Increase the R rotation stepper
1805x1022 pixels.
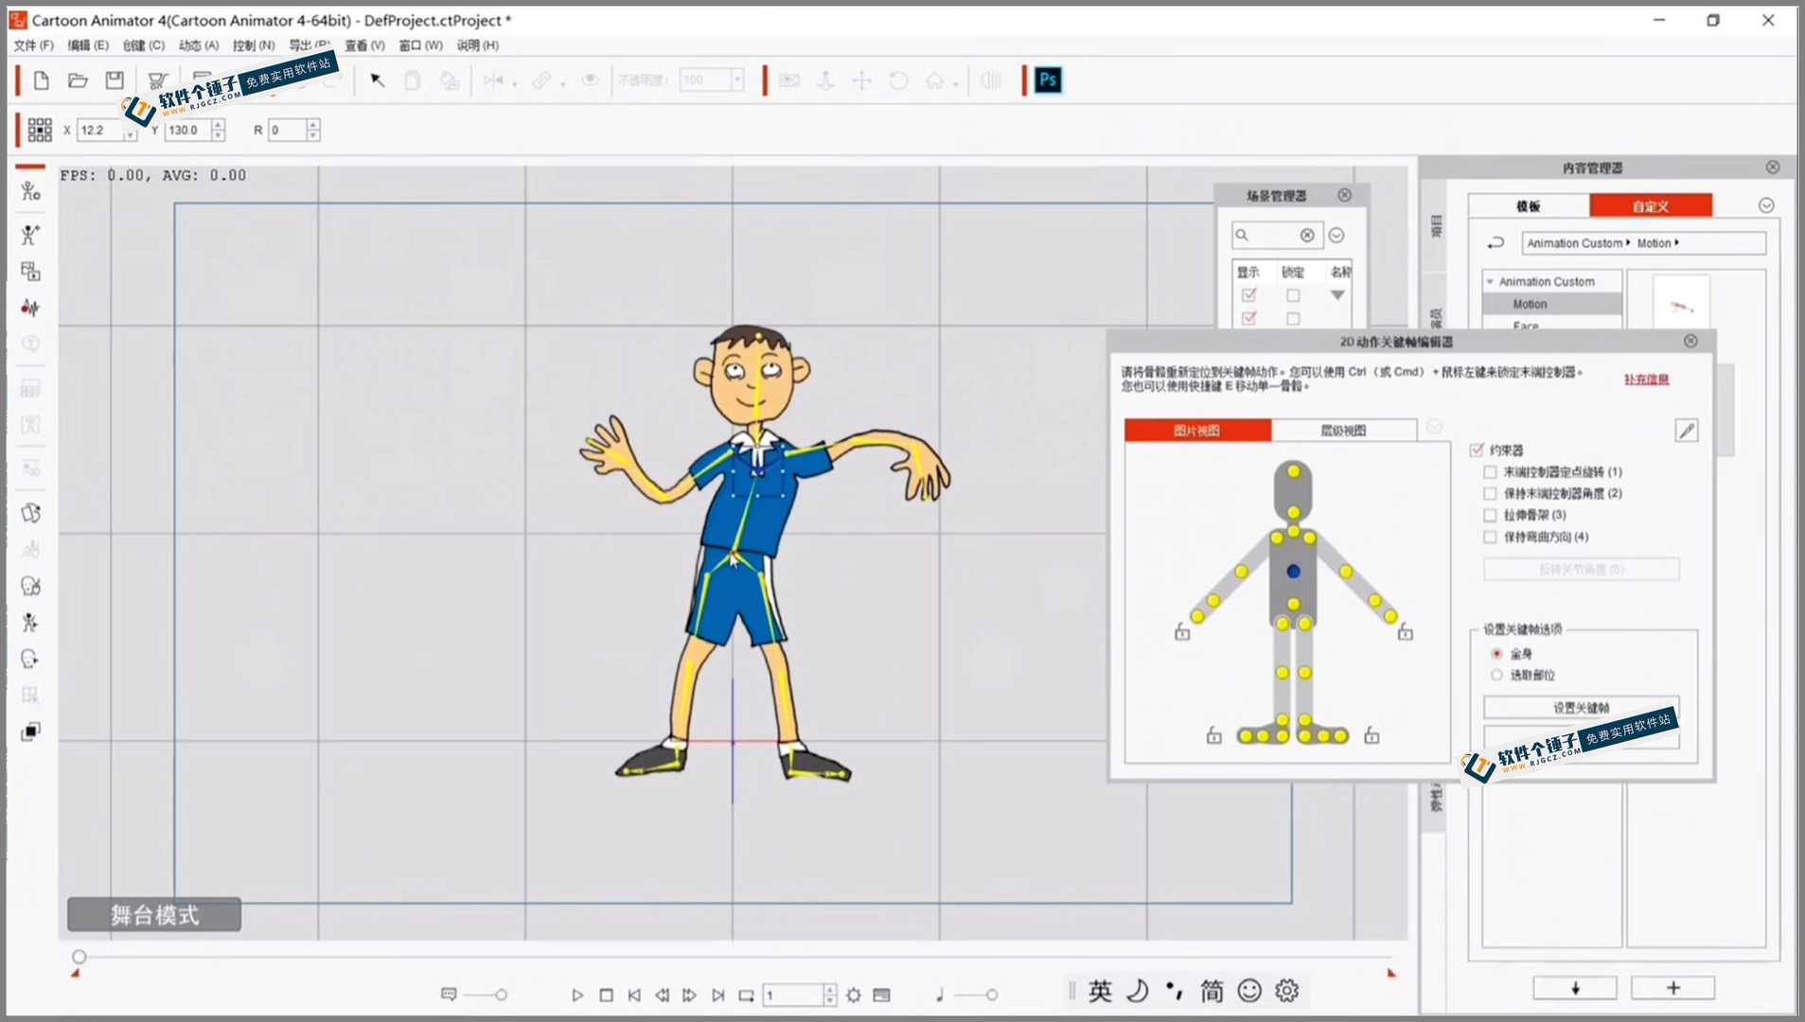tap(313, 124)
